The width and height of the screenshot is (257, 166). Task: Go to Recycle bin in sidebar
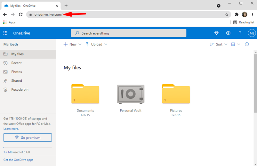[x=20, y=89]
